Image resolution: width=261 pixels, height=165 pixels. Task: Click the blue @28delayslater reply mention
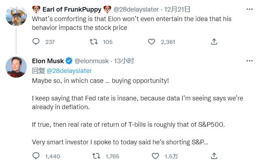coord(69,71)
